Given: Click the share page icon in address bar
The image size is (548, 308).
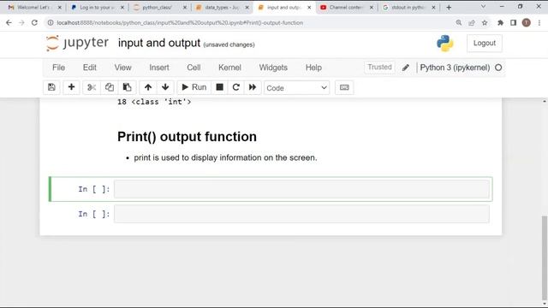Looking at the screenshot, I should [472, 23].
